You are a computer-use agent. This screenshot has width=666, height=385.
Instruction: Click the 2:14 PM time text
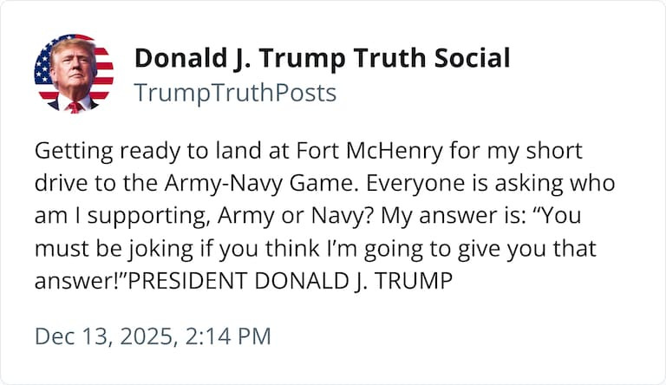pos(232,336)
